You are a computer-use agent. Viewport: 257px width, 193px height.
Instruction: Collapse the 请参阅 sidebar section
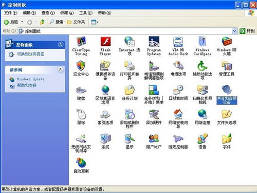tap(60, 69)
